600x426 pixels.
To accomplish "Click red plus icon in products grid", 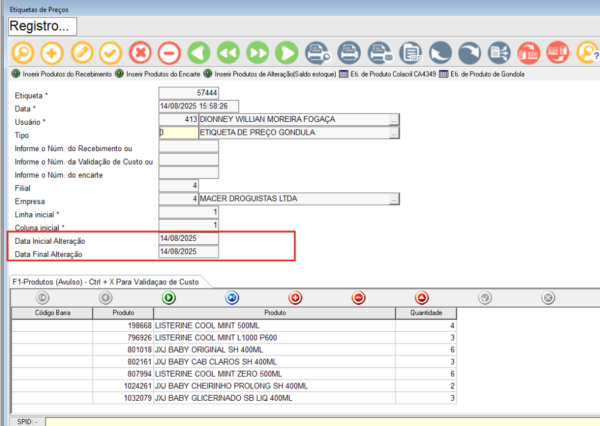I will click(x=296, y=298).
